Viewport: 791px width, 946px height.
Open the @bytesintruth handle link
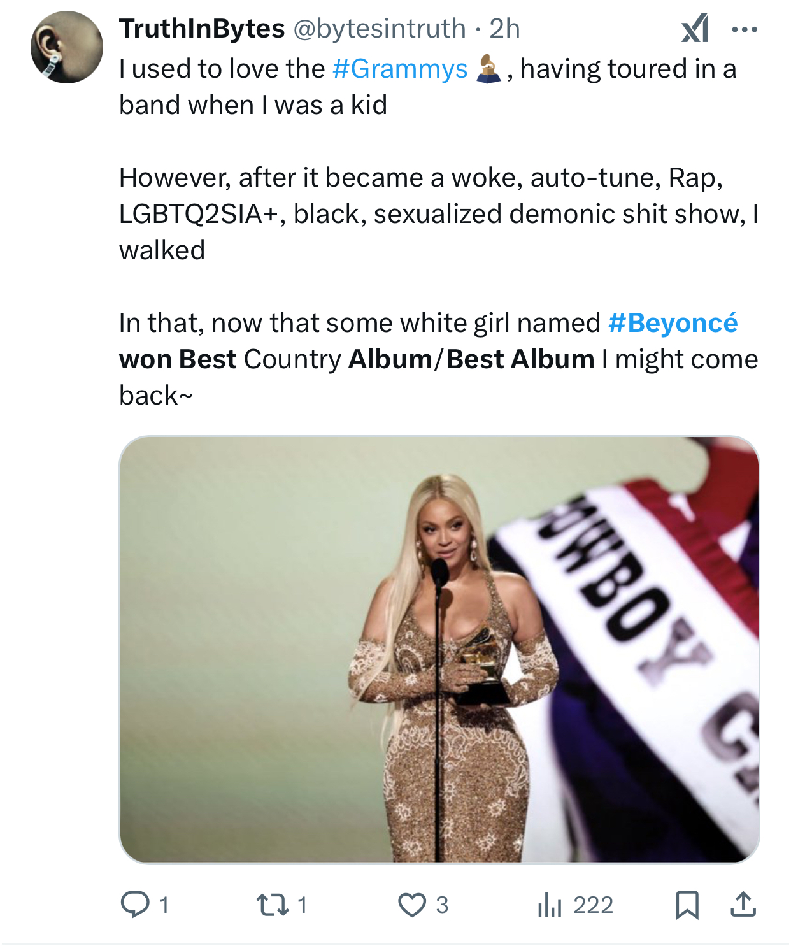tap(380, 29)
